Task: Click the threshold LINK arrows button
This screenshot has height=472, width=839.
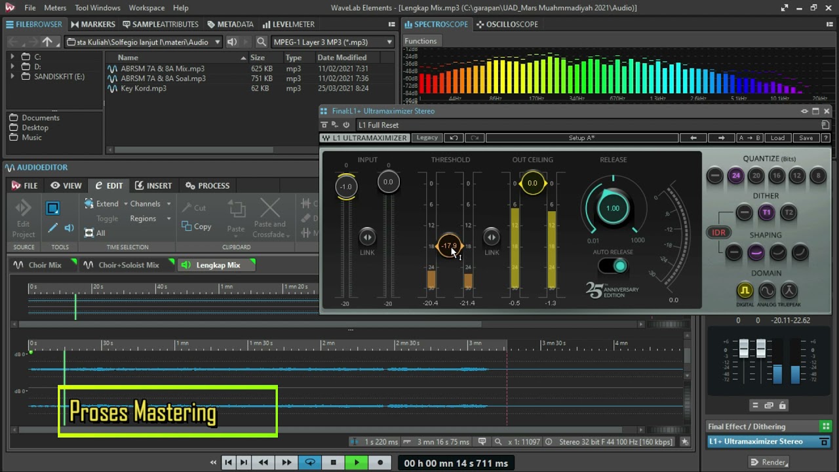Action: click(492, 237)
